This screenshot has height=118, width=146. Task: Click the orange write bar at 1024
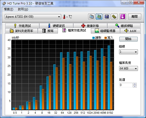tap(91, 83)
